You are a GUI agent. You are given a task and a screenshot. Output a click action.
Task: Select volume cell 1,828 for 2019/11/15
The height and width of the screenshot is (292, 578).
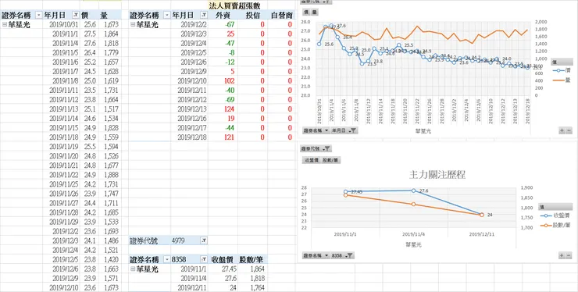110,128
